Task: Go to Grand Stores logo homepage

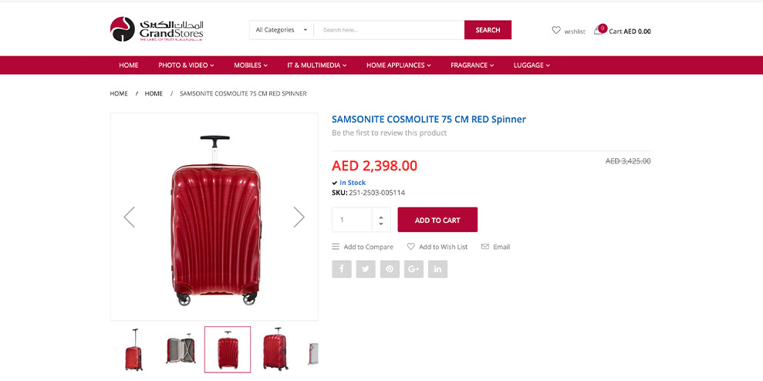Action: [x=157, y=29]
